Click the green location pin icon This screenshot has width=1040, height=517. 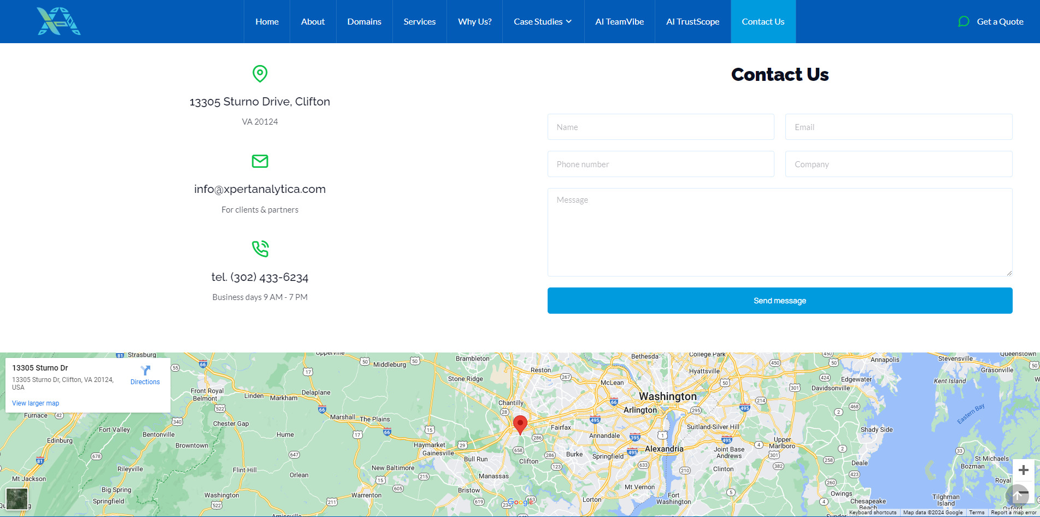(260, 74)
